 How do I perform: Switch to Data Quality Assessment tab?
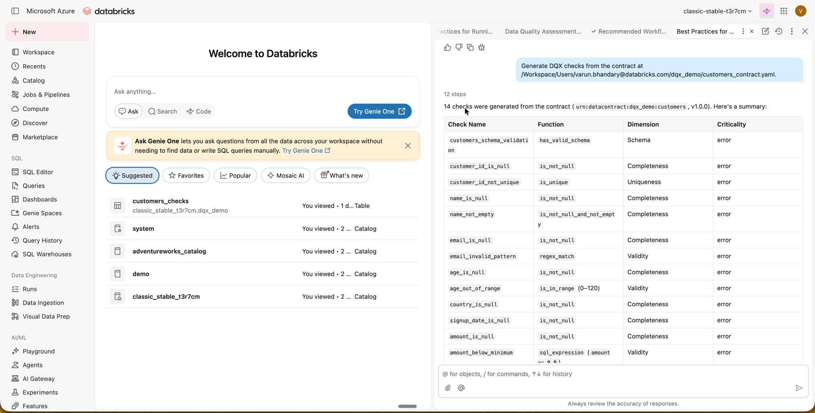pos(543,31)
